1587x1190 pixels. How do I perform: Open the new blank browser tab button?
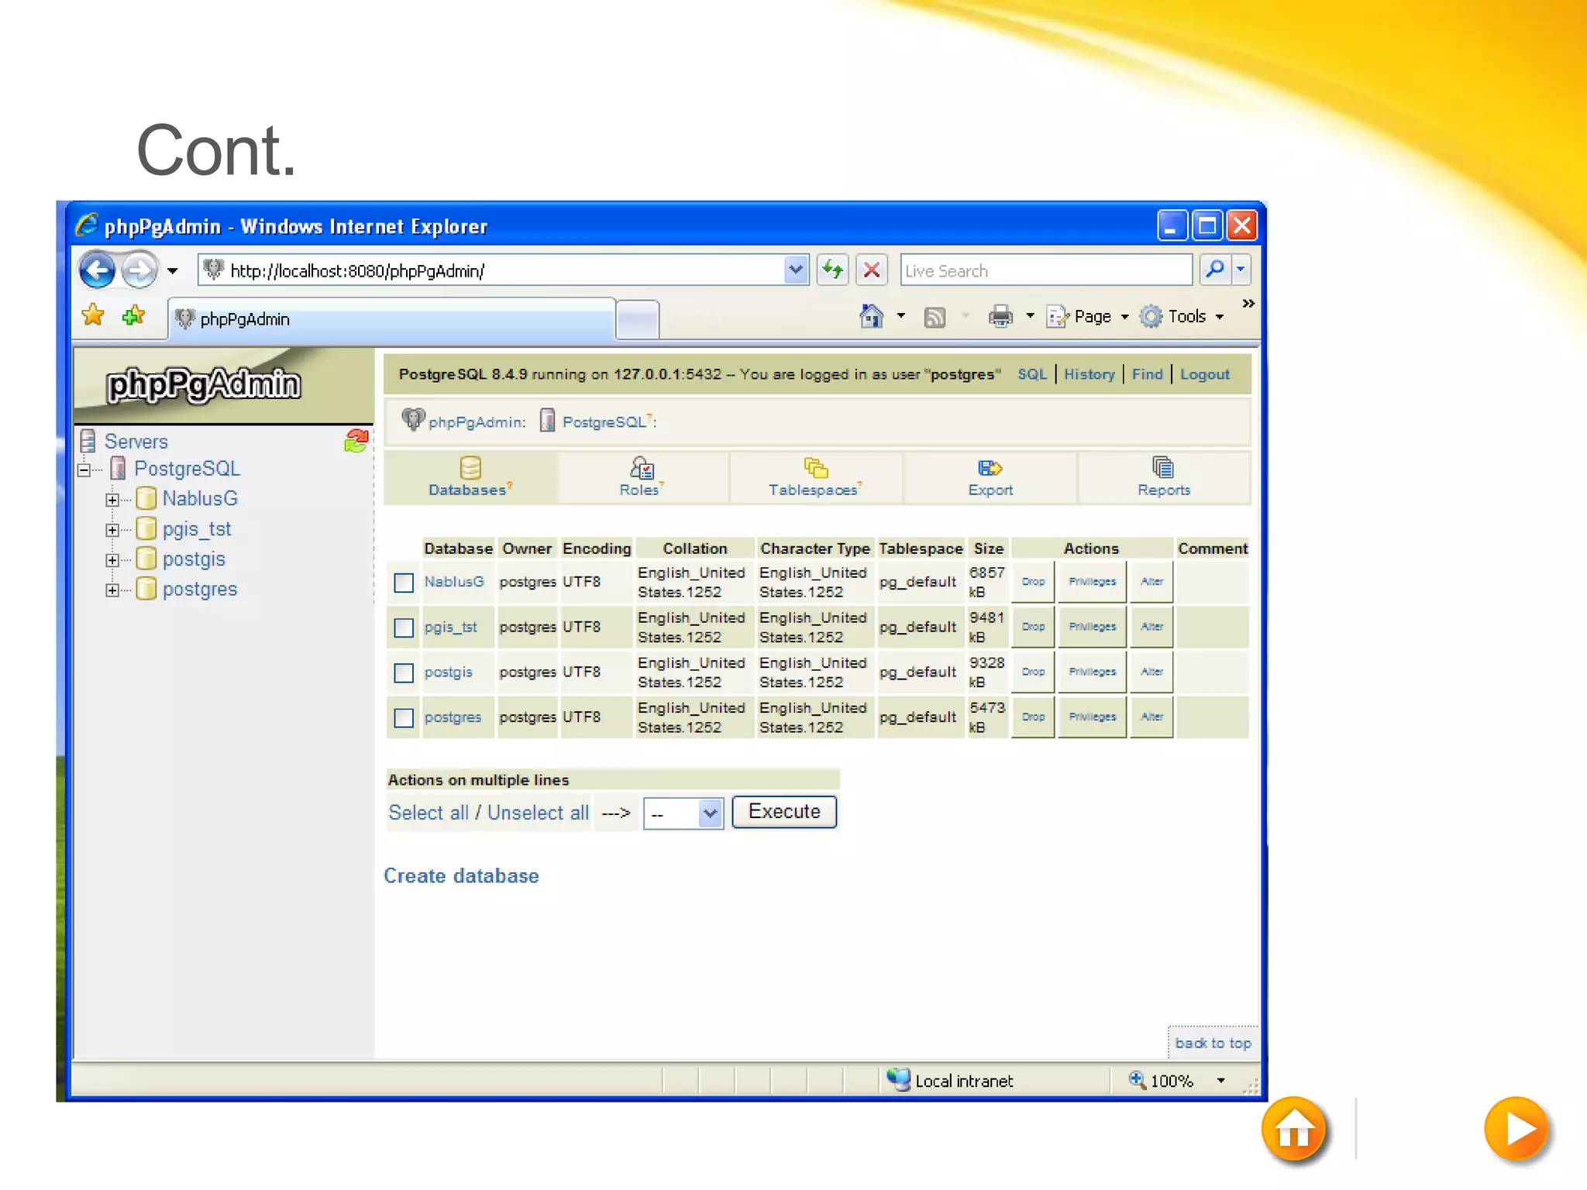click(638, 320)
